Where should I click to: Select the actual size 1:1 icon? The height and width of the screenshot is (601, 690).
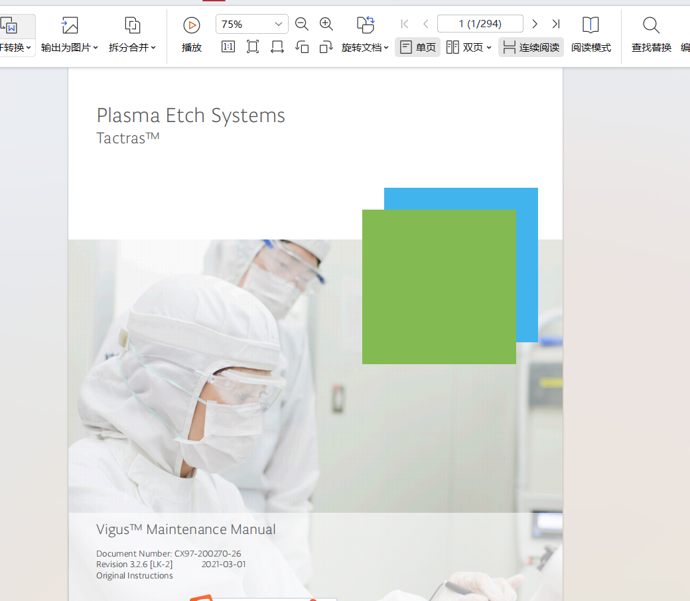pyautogui.click(x=228, y=46)
